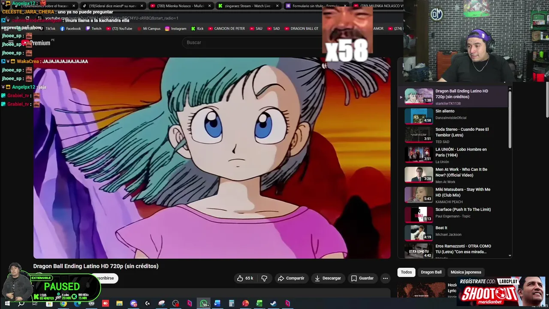Open the Kick bookmark
The width and height of the screenshot is (549, 309).
[x=197, y=29]
